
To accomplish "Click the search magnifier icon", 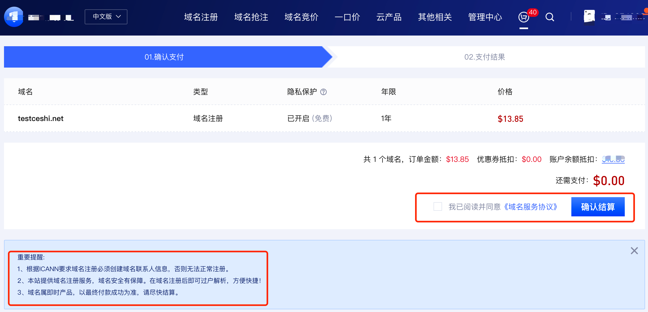I will click(550, 17).
